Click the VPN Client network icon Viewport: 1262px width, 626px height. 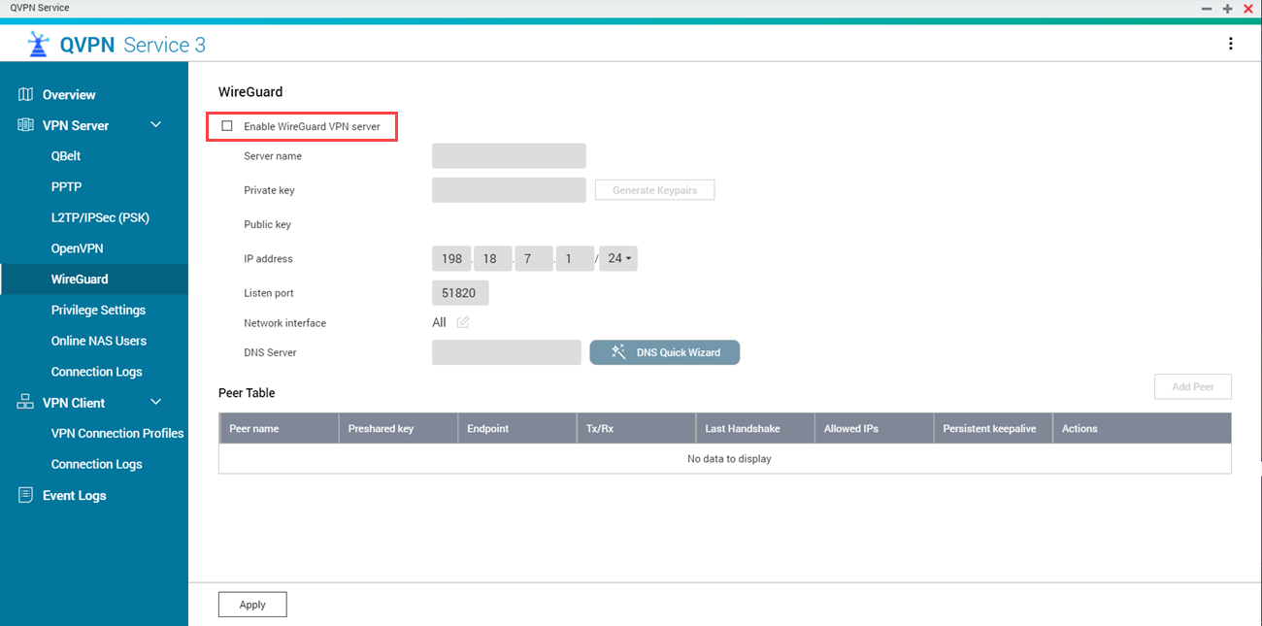(x=26, y=403)
